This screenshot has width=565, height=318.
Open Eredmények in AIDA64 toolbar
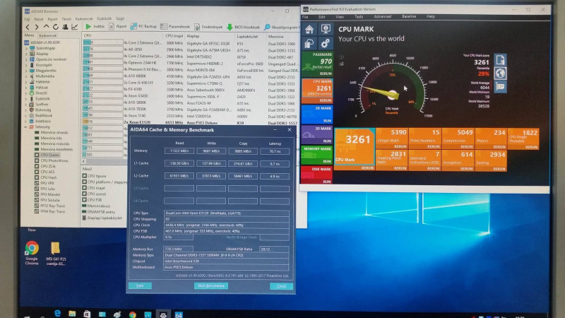coord(208,27)
